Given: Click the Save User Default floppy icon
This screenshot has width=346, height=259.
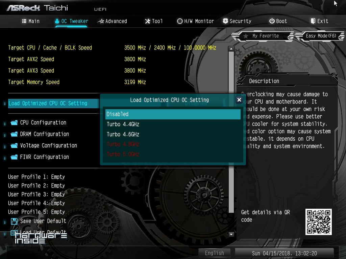Looking at the screenshot, I should pyautogui.click(x=14, y=221).
